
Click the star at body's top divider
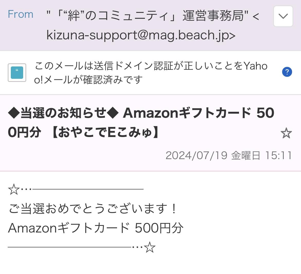[14, 190]
